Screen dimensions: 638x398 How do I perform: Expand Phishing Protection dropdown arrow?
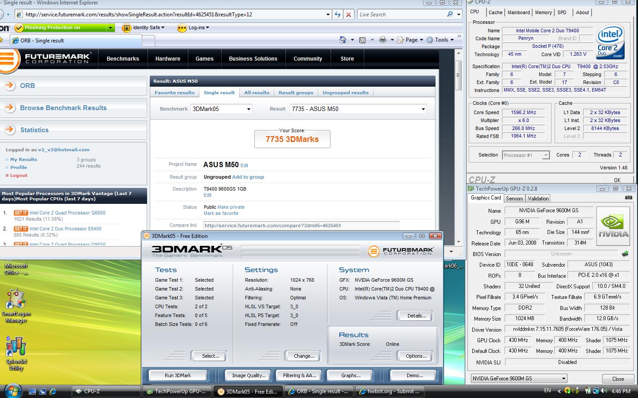click(110, 27)
